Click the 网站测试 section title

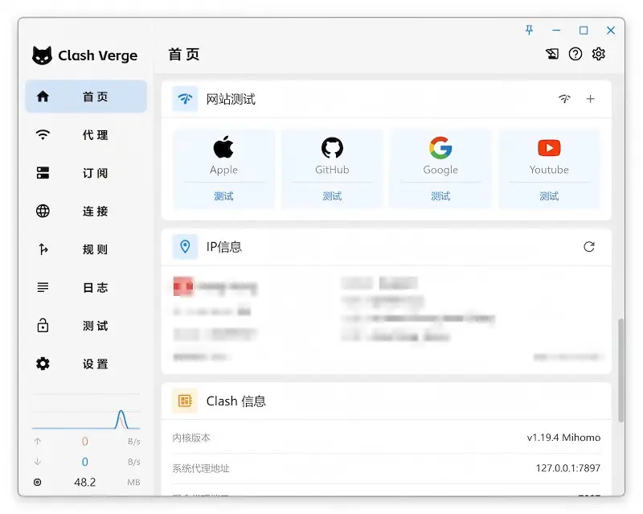[231, 99]
